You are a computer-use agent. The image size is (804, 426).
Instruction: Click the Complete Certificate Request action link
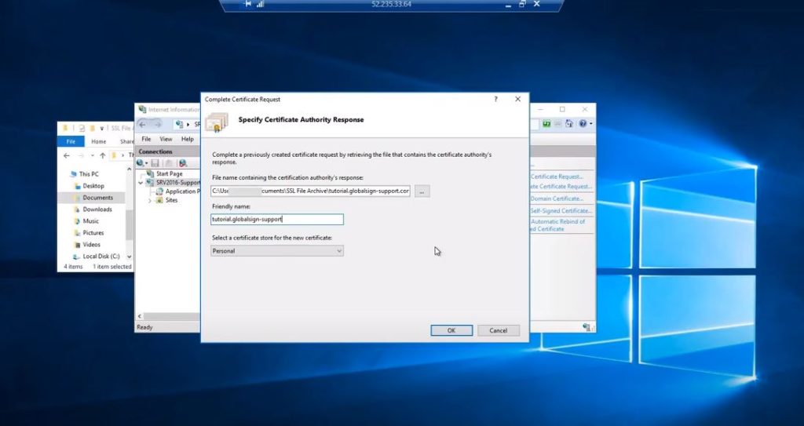pos(561,187)
